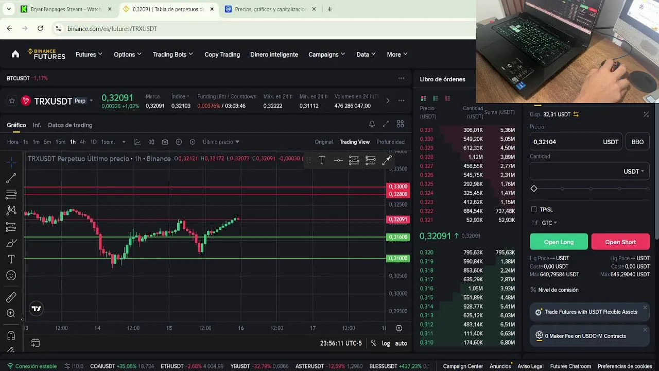Select 4h timeframe
The height and width of the screenshot is (371, 659).
point(82,142)
